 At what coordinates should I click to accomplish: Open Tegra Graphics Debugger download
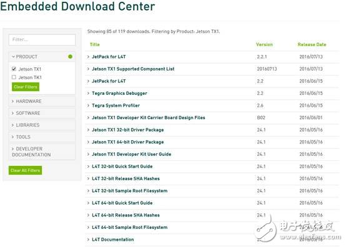click(119, 94)
